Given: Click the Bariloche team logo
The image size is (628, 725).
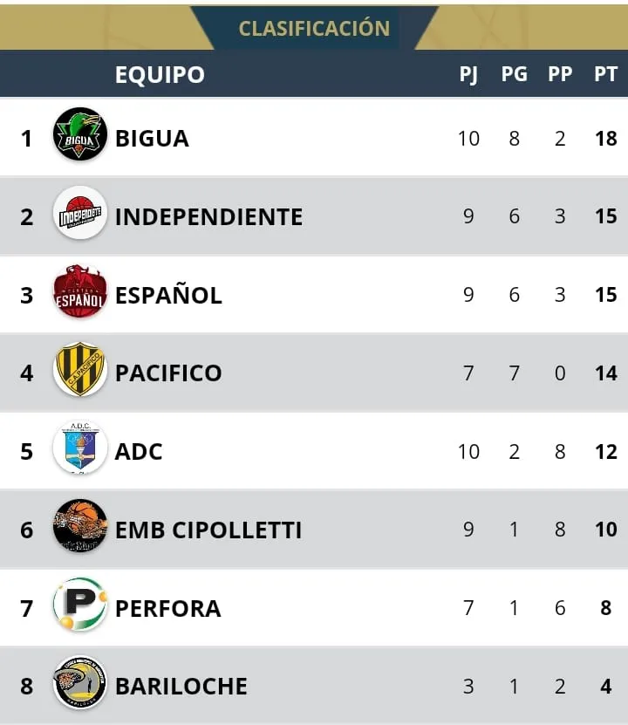Looking at the screenshot, I should click(80, 683).
